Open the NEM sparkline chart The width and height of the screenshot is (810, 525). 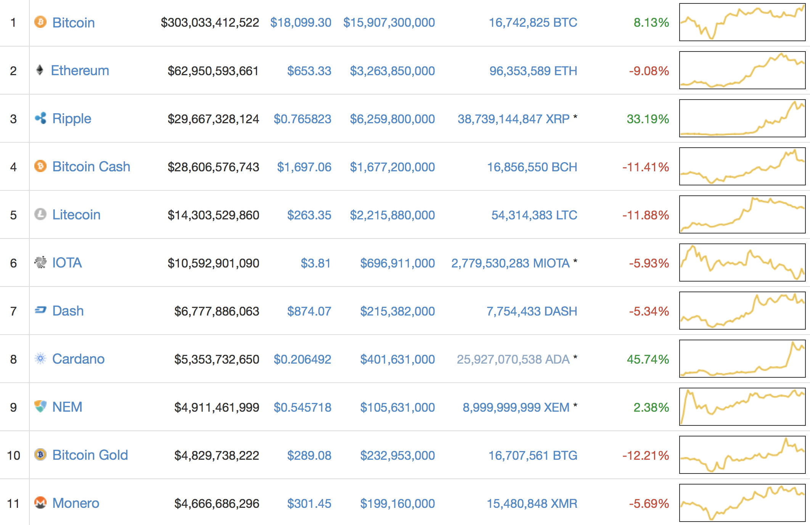[742, 407]
